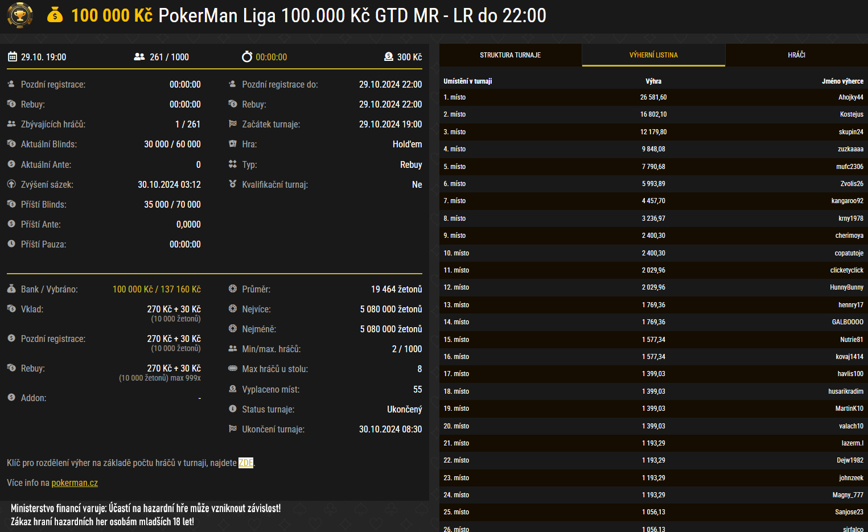Click the clock icon beside Příští Pauza
Viewport: 868px width, 532px height.
[11, 244]
